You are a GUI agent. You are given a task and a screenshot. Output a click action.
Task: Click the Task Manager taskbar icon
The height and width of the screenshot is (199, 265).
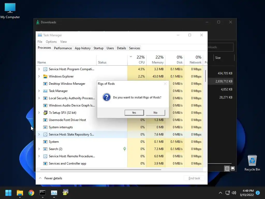pyautogui.click(x=54, y=193)
